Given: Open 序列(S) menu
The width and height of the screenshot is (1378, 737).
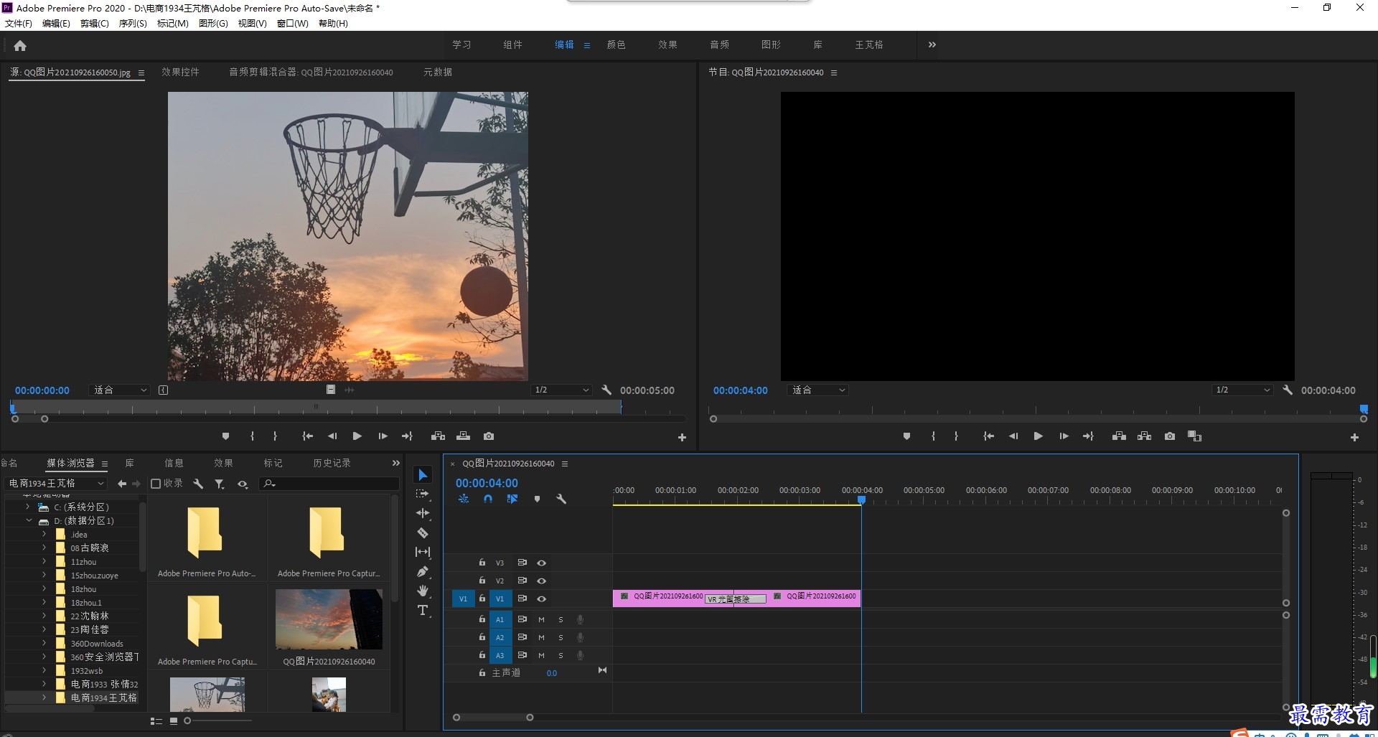Looking at the screenshot, I should pos(133,23).
